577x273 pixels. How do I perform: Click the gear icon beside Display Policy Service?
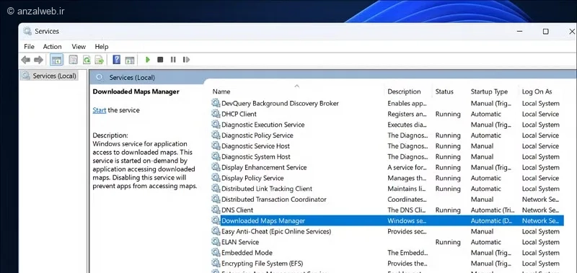(216, 178)
